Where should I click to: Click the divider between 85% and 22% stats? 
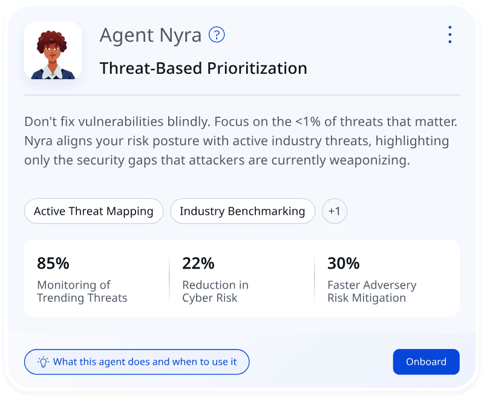click(x=169, y=278)
